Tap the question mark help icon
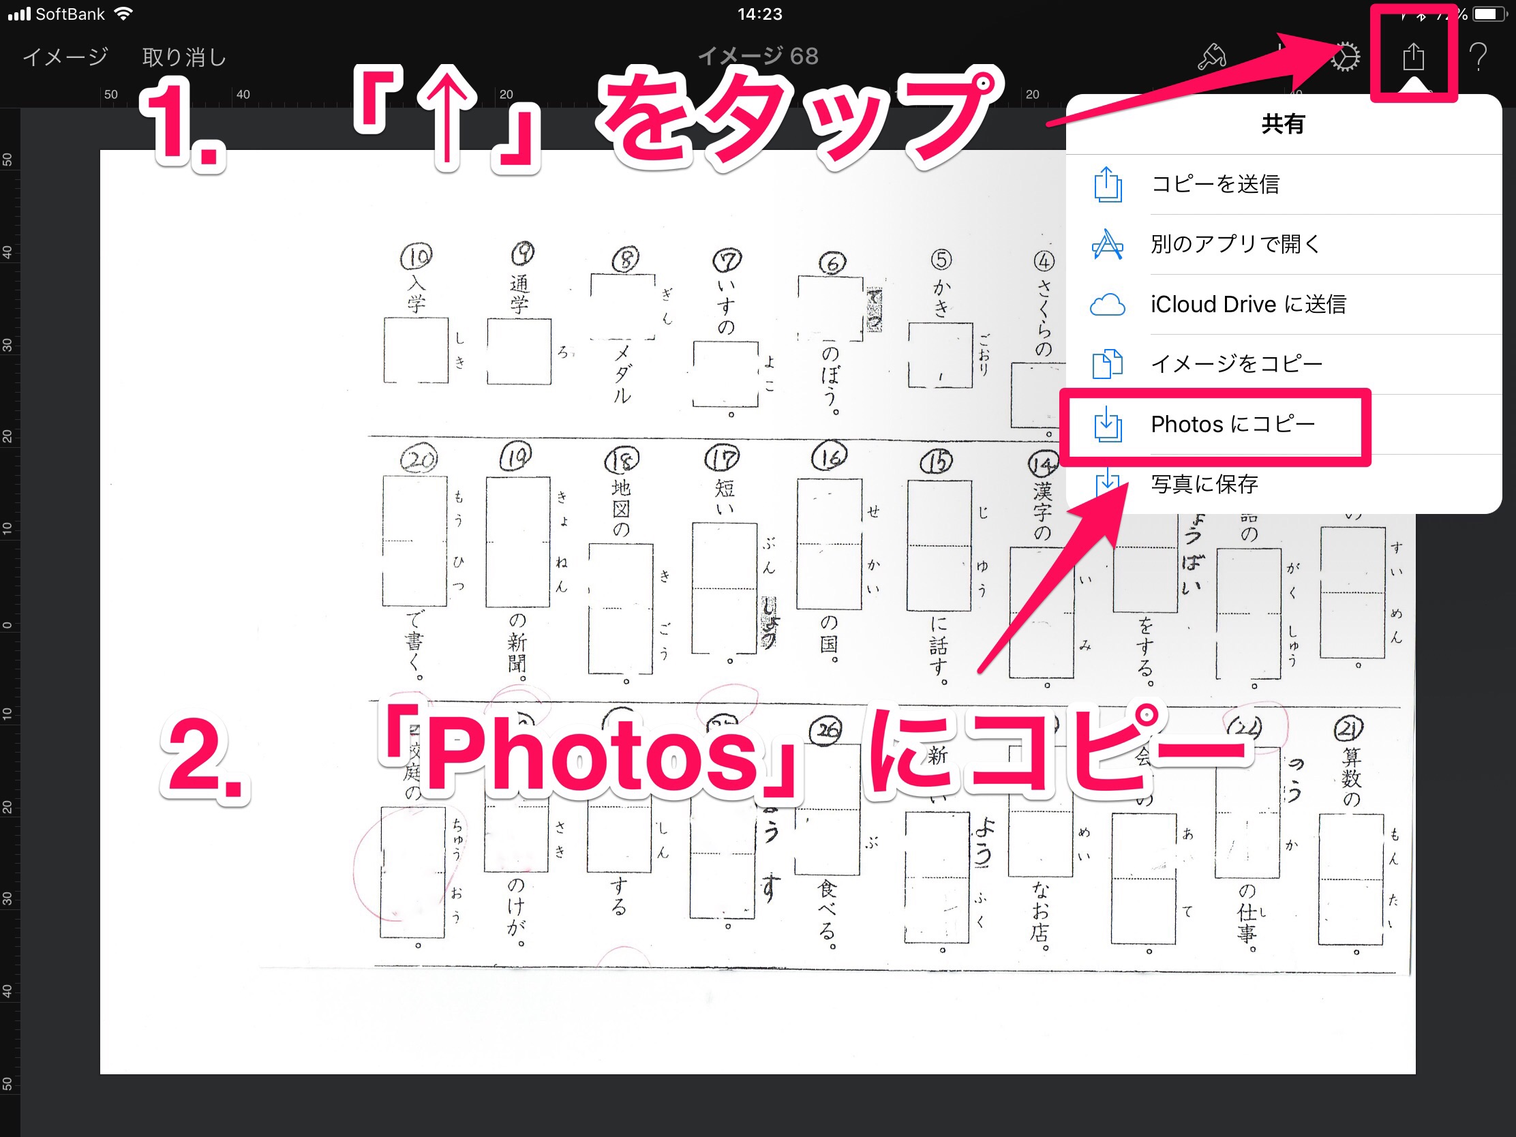The height and width of the screenshot is (1137, 1516). pyautogui.click(x=1479, y=57)
